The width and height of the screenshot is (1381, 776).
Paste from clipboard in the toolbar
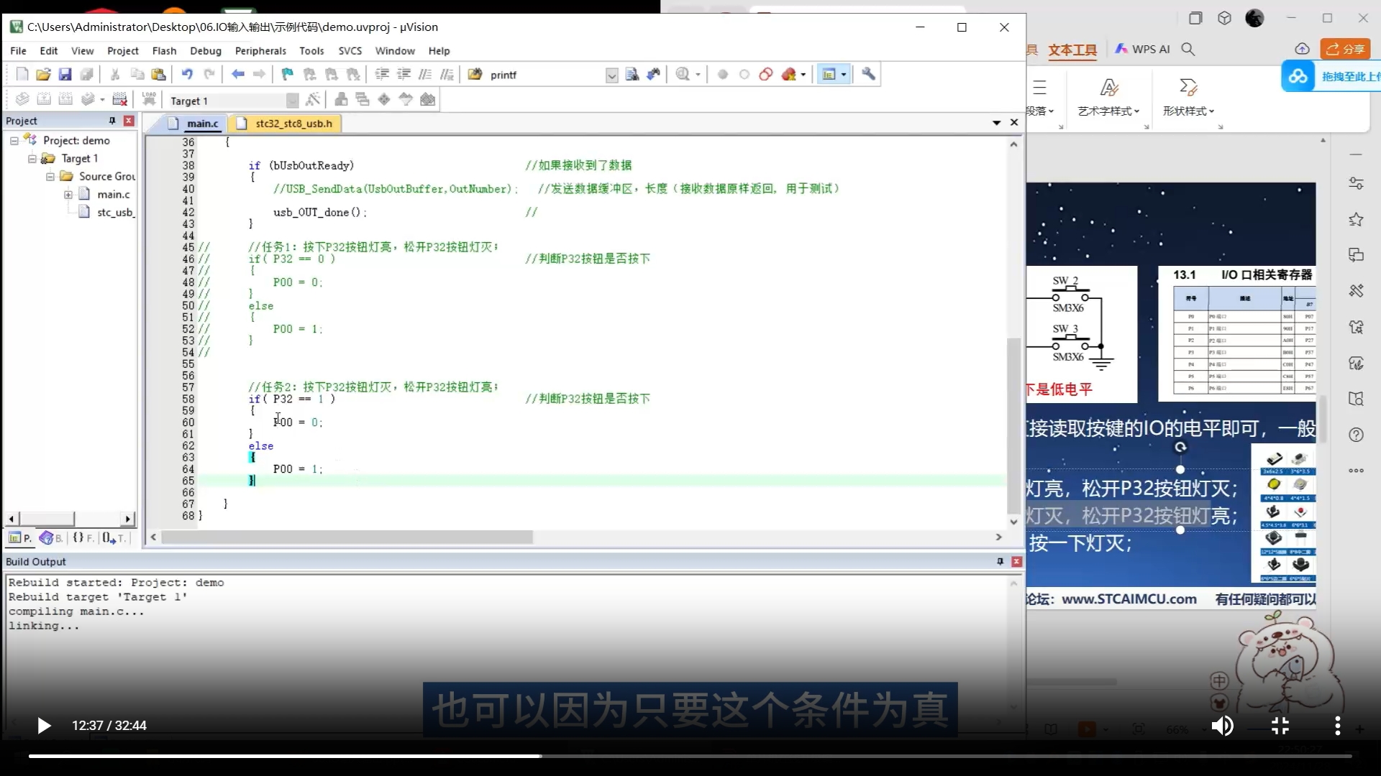point(158,75)
